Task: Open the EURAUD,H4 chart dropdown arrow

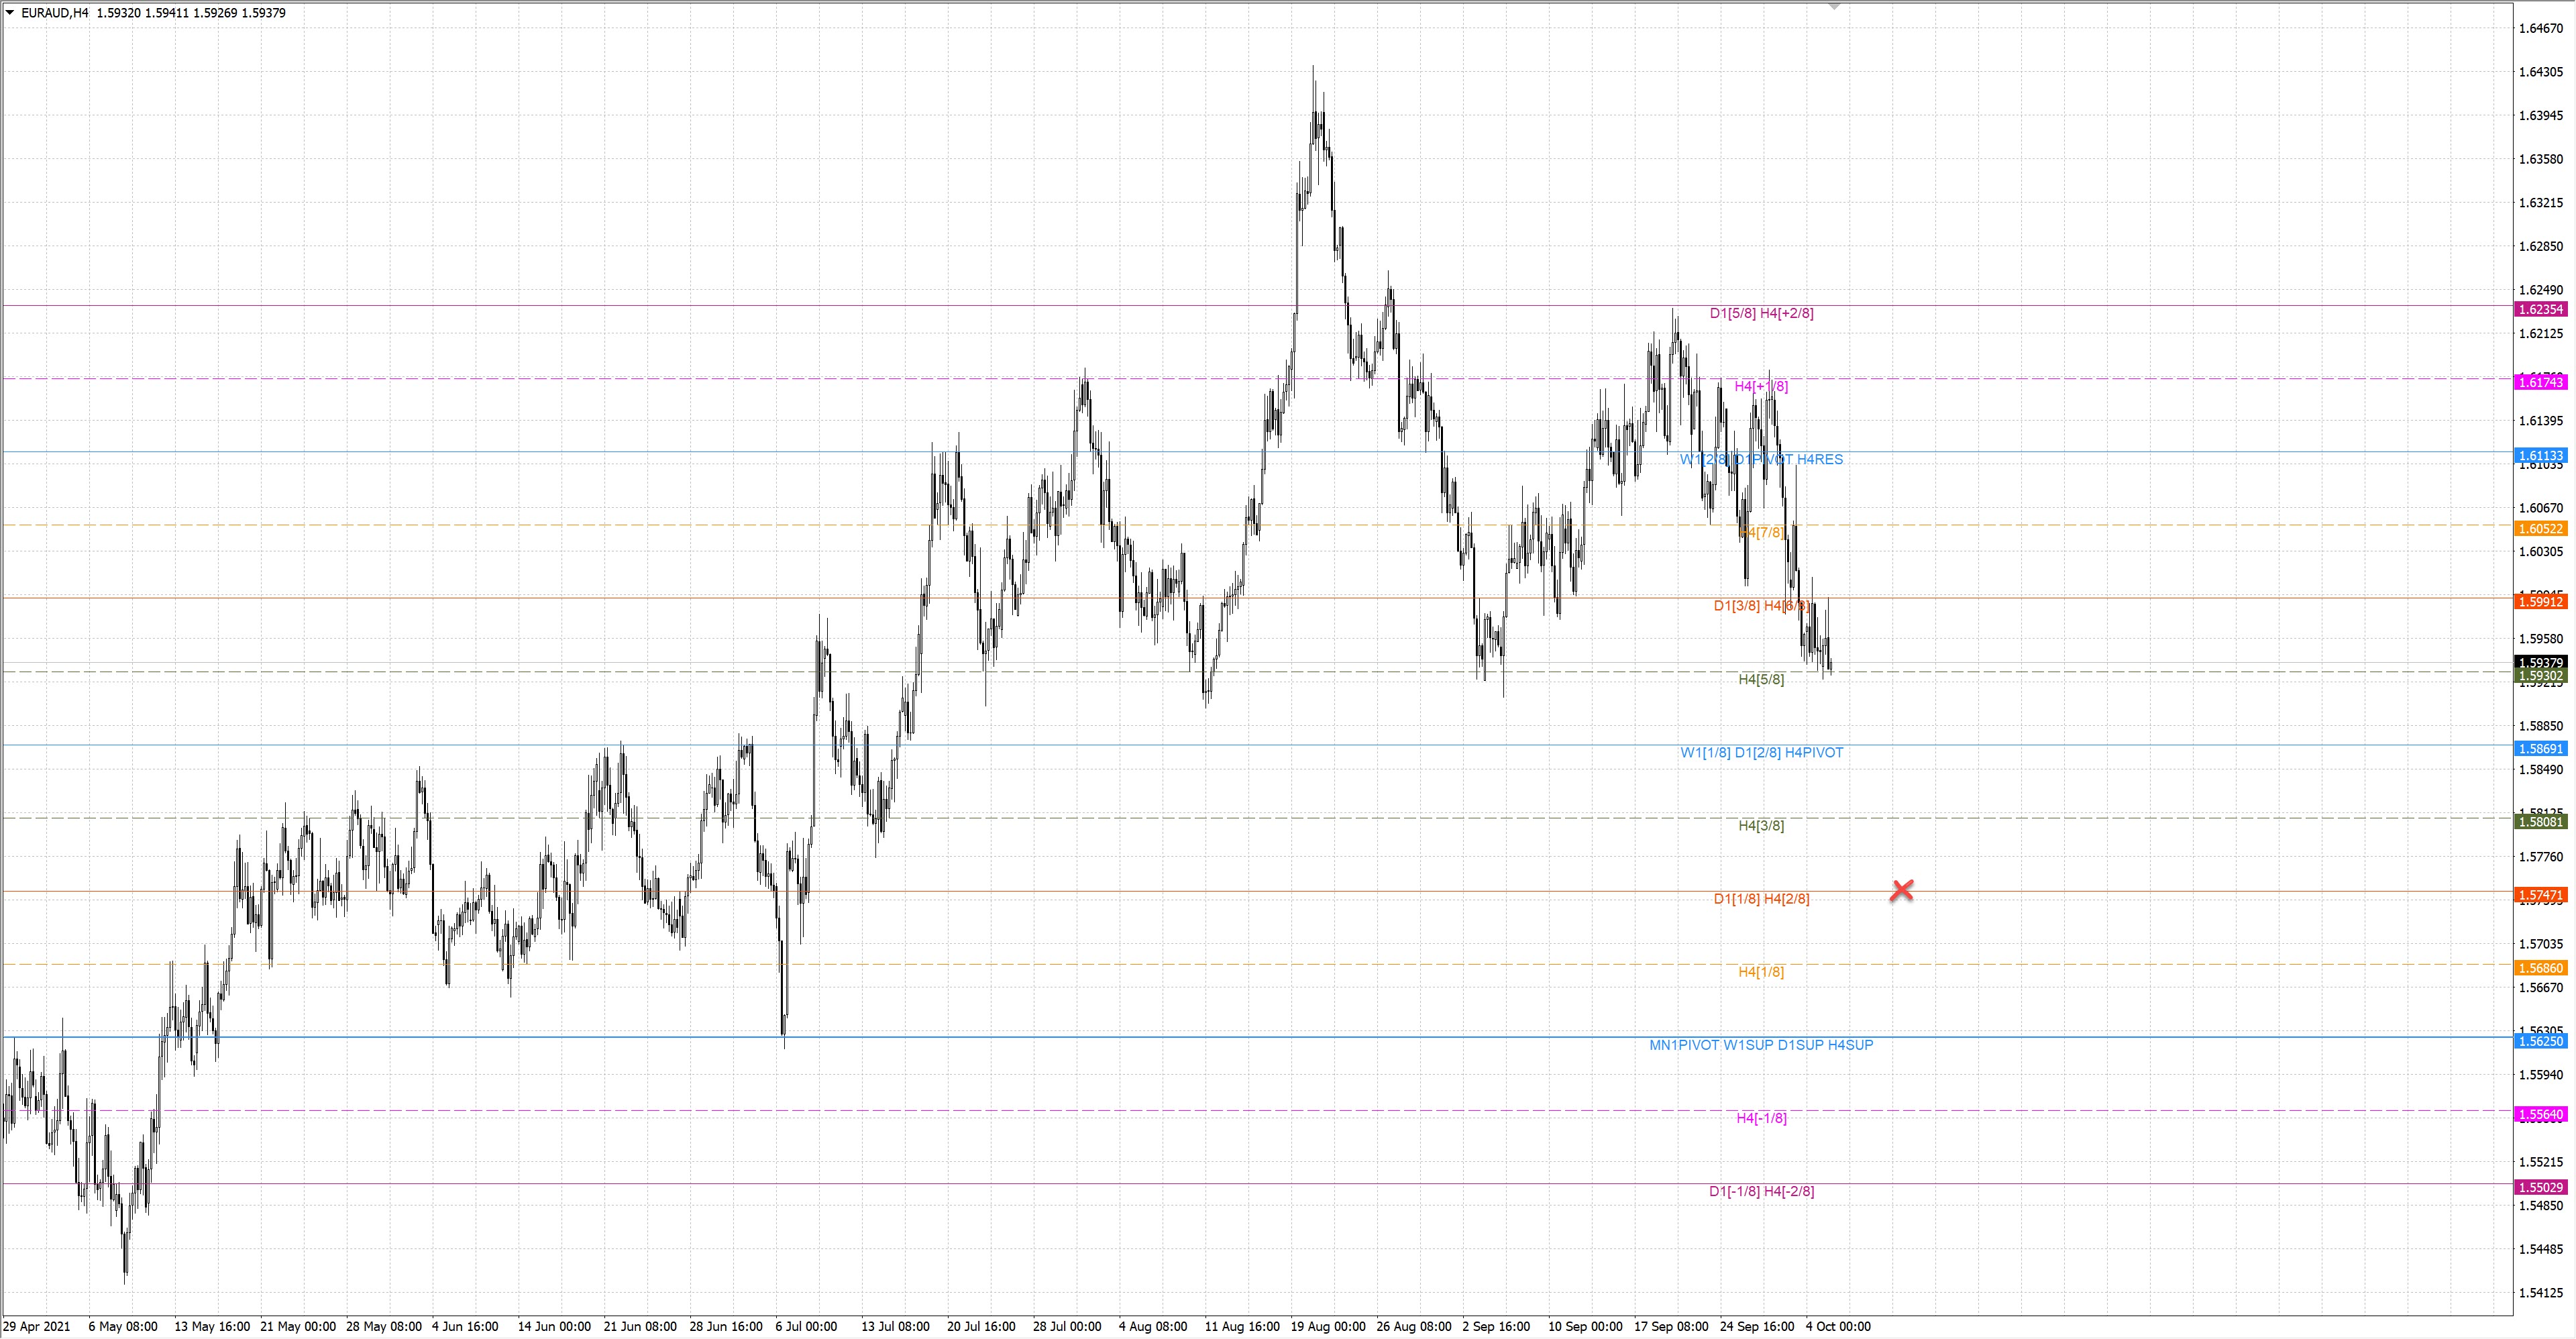Action: [x=10, y=13]
